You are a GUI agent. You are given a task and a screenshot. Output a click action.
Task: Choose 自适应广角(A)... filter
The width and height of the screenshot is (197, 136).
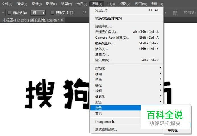[x=127, y=32]
